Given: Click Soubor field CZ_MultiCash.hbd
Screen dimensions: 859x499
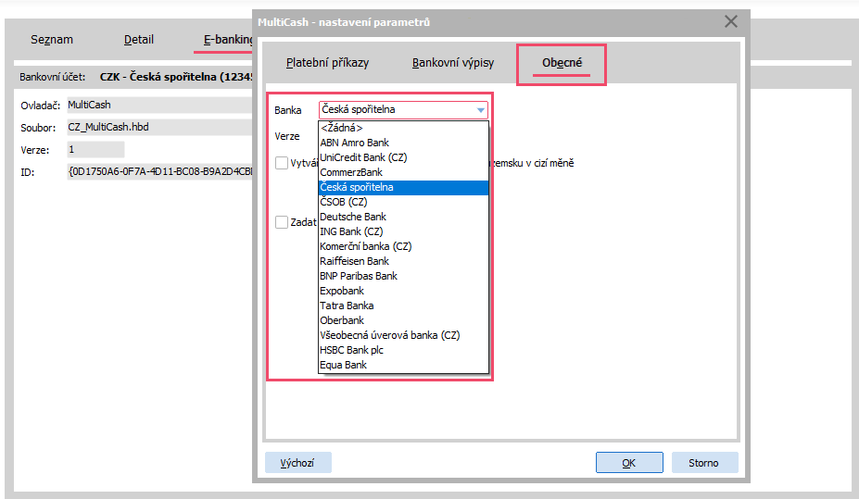Looking at the screenshot, I should (158, 127).
